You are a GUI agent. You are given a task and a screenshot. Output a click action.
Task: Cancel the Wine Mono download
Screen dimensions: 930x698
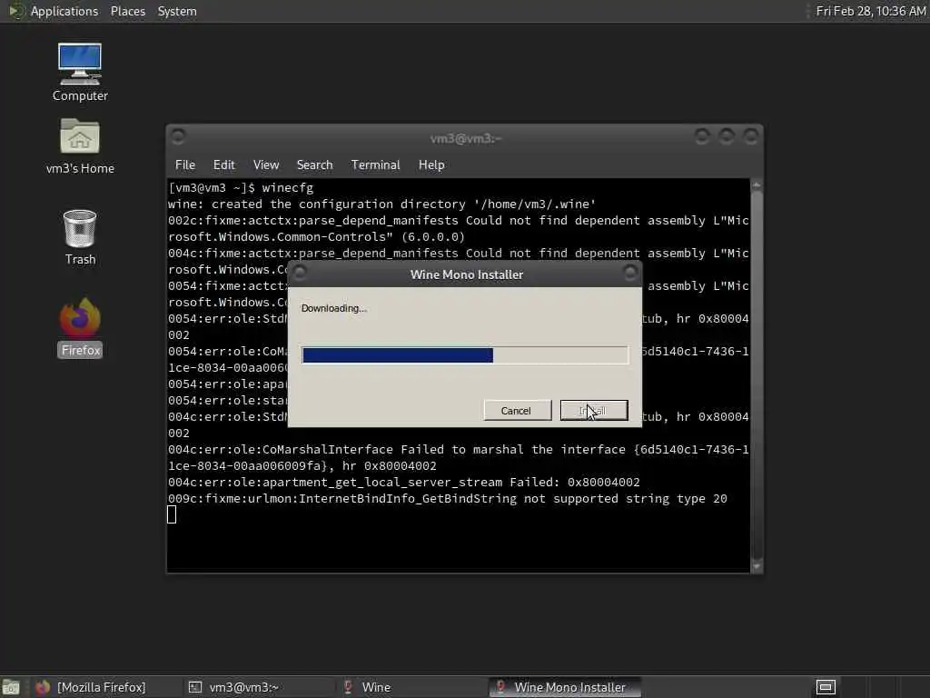tap(517, 410)
